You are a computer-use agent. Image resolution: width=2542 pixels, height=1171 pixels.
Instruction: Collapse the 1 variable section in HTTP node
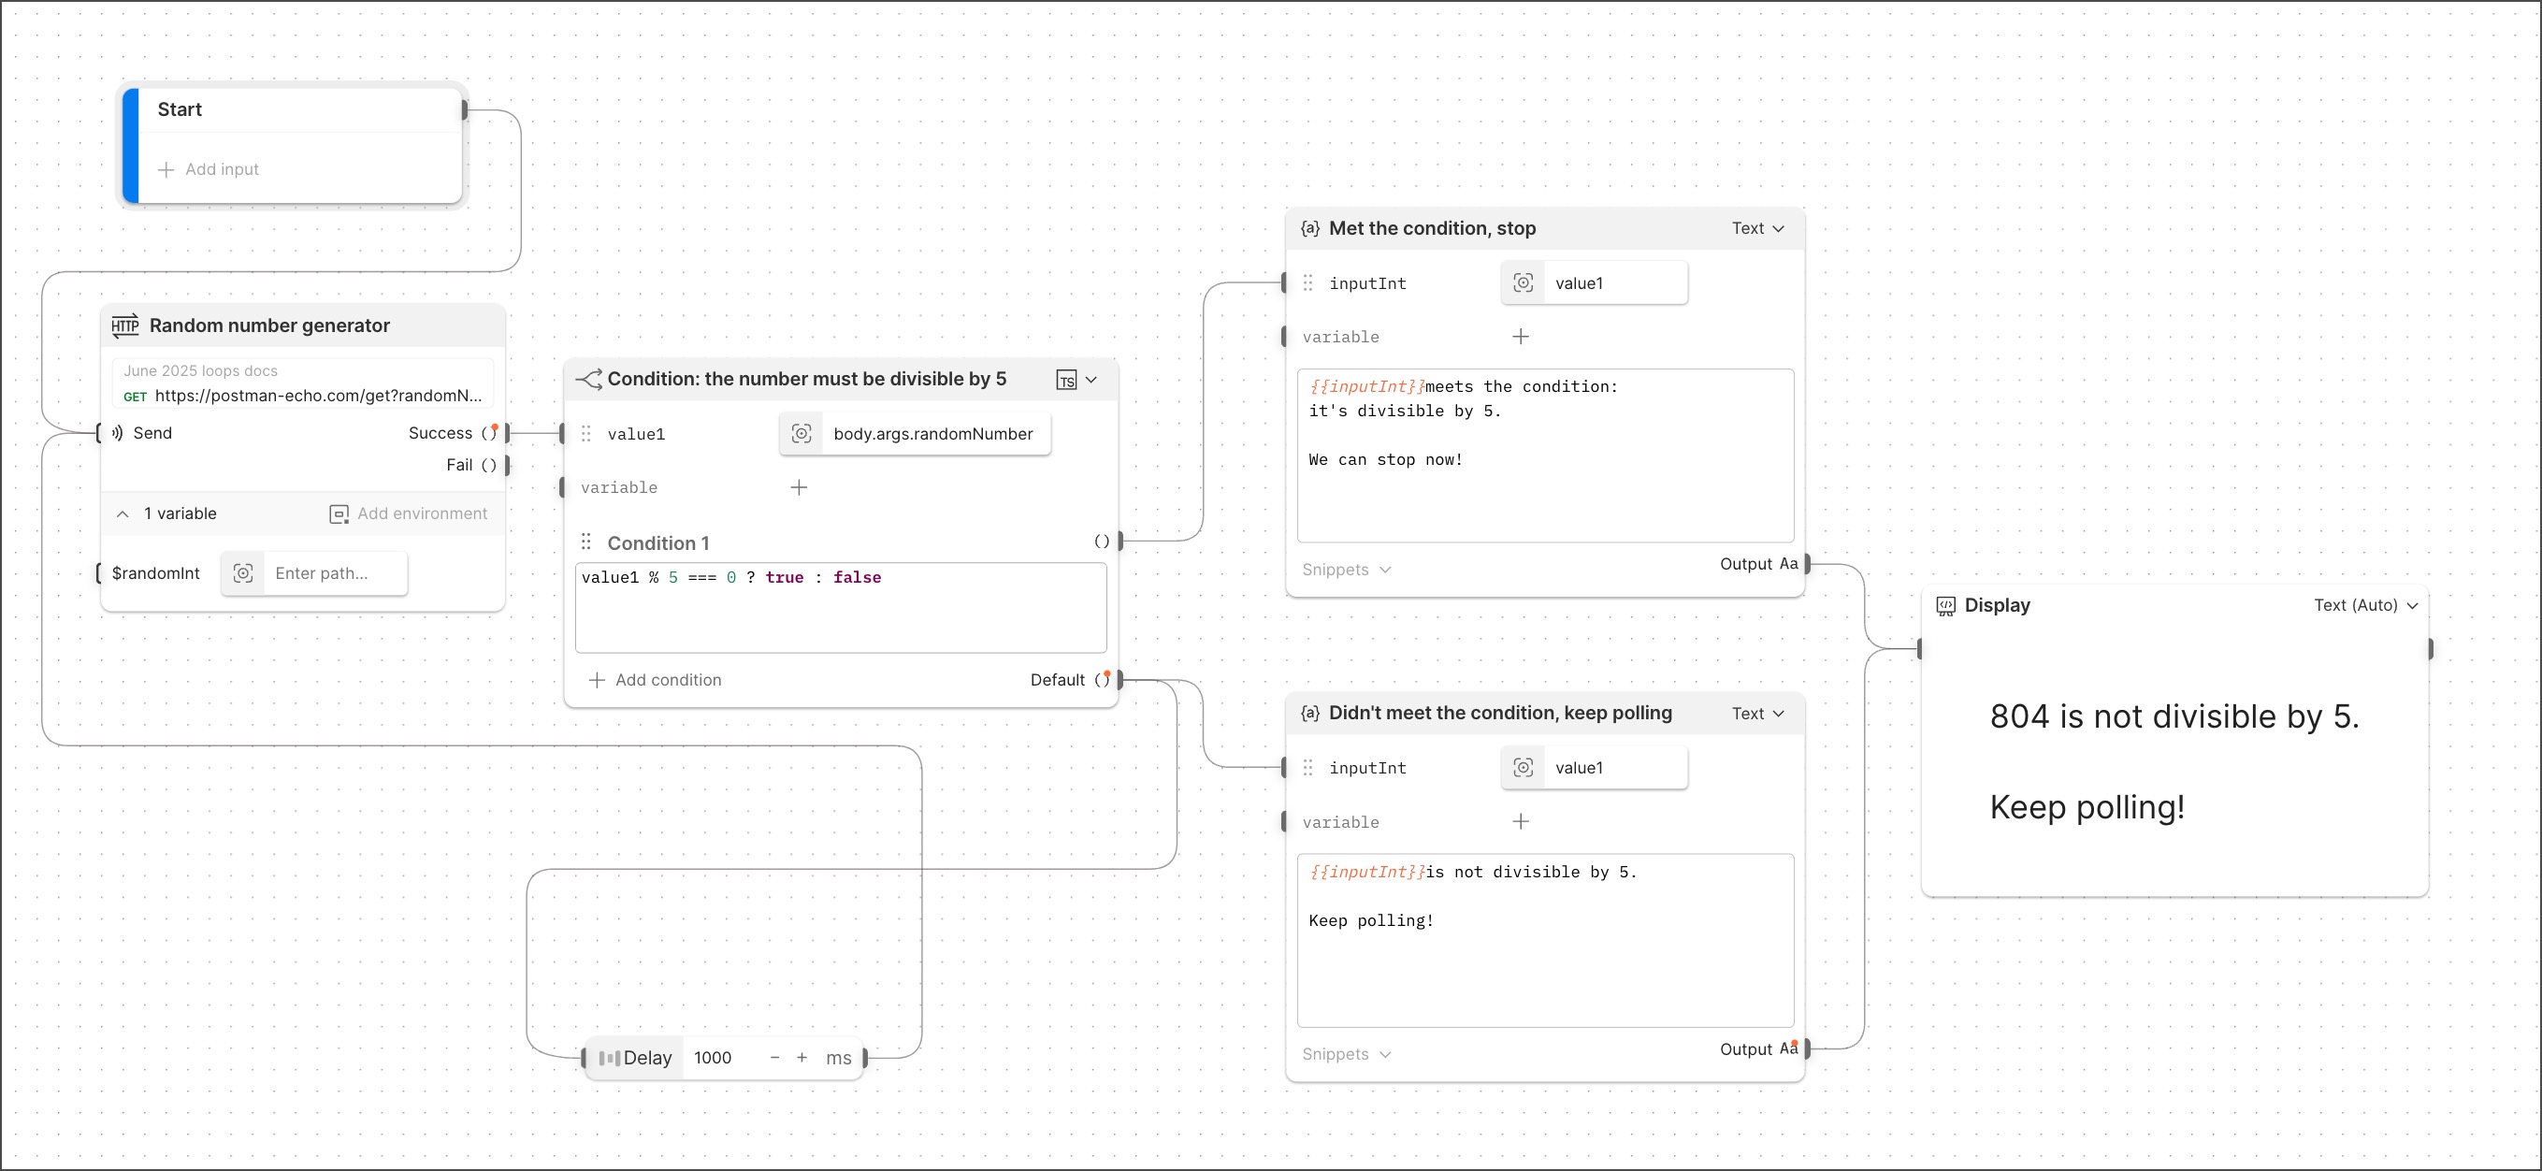(x=123, y=513)
